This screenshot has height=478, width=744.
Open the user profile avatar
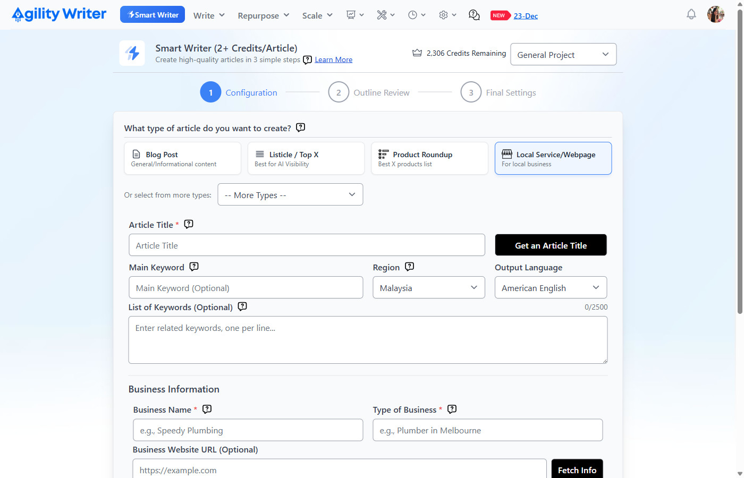point(715,14)
